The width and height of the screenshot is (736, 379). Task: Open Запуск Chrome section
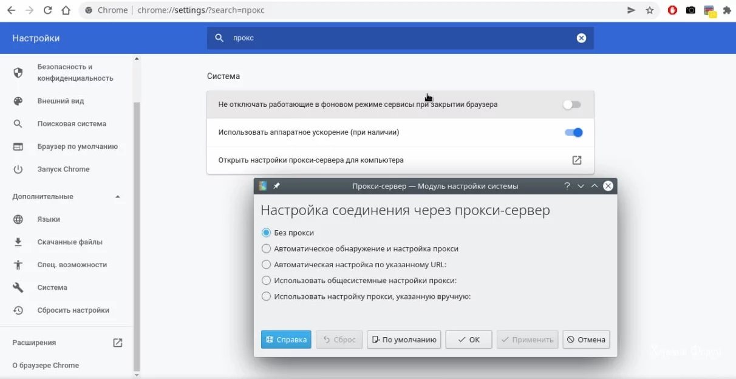pyautogui.click(x=66, y=169)
